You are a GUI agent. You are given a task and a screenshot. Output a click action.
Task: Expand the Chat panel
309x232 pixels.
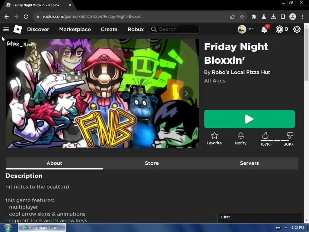pos(260,217)
